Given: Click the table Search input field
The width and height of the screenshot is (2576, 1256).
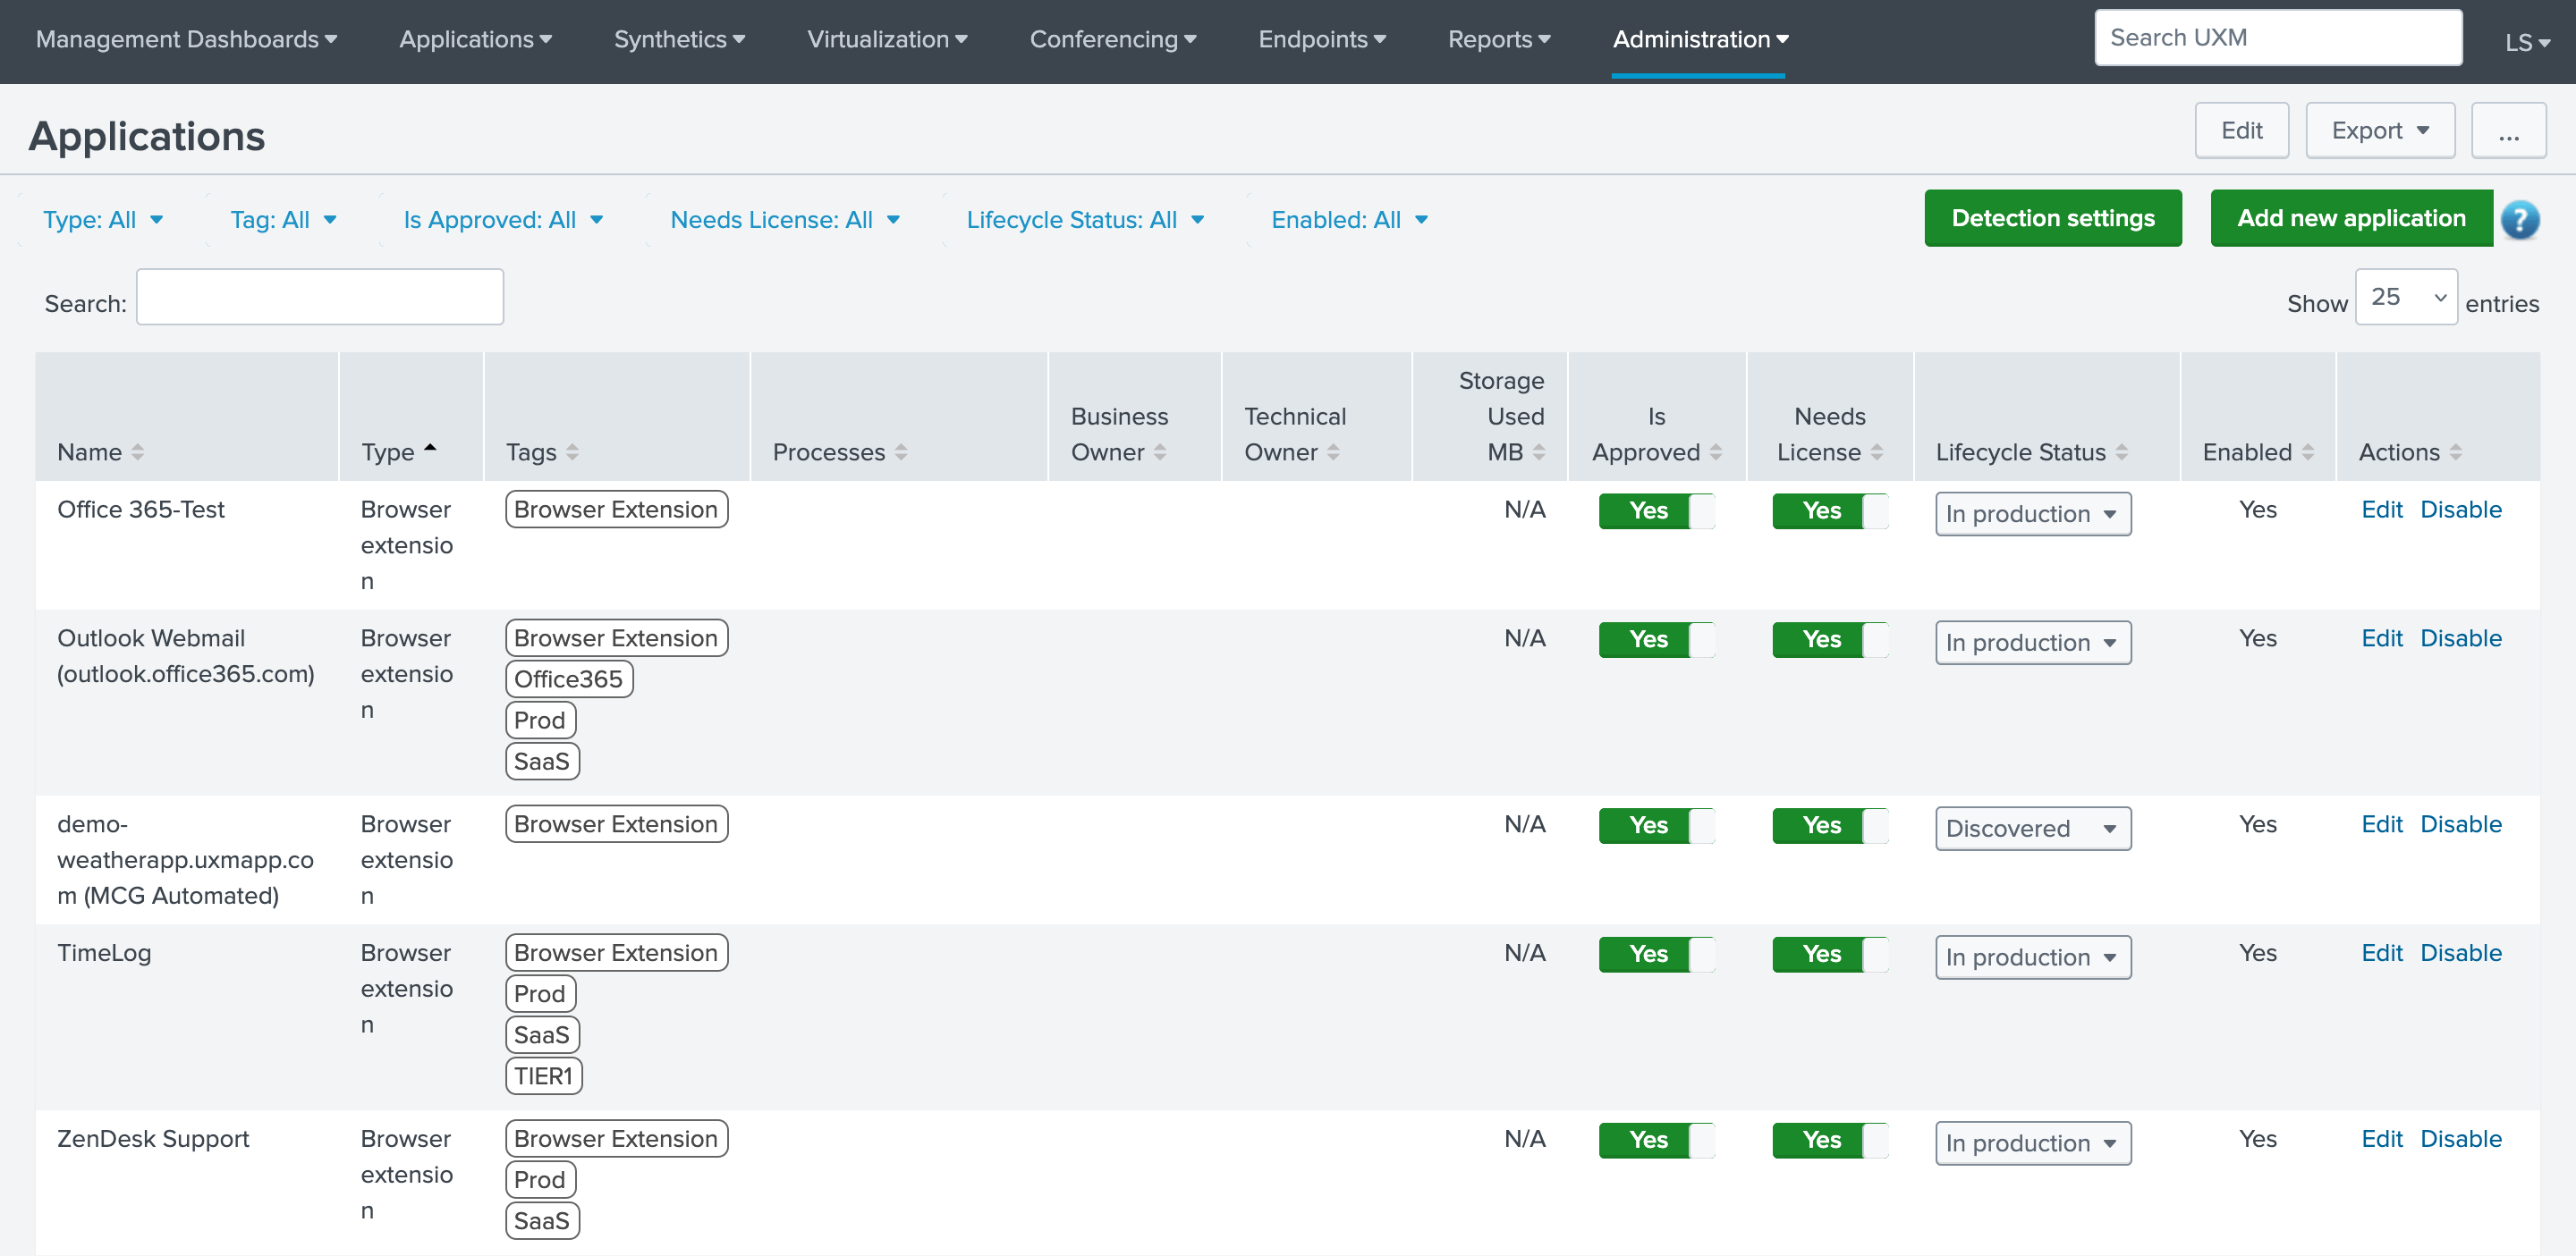Looking at the screenshot, I should pos(320,297).
